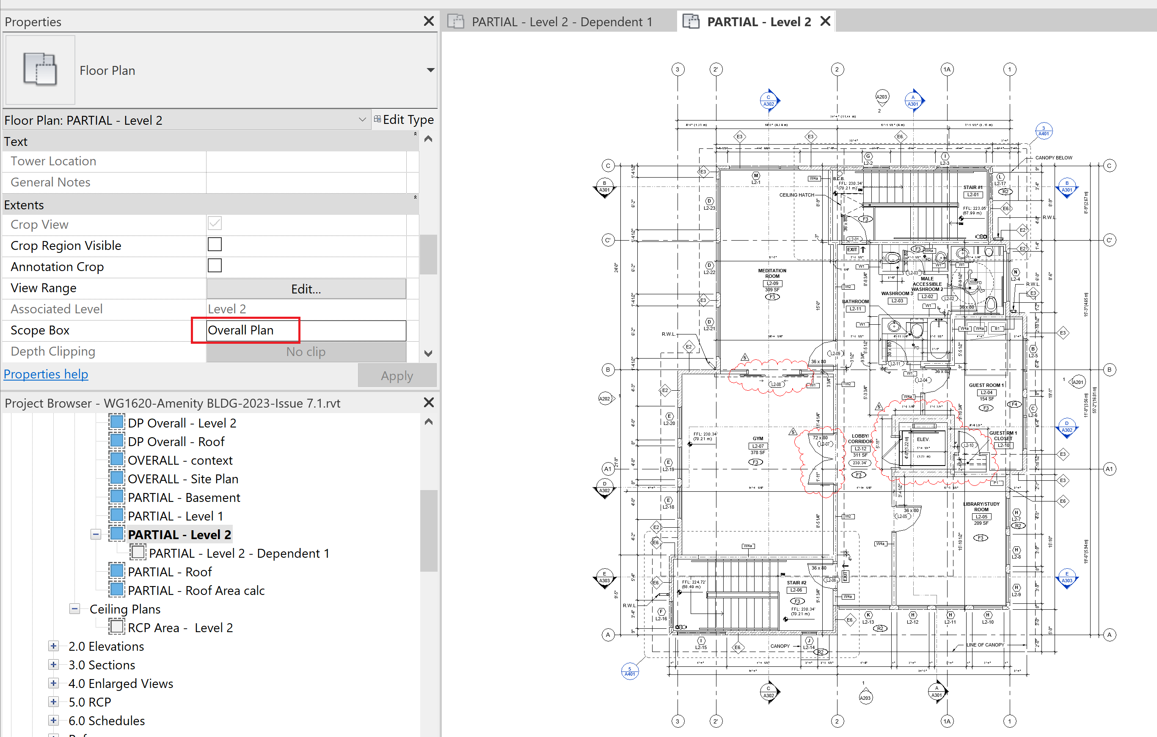Open the Properties help link
Image resolution: width=1157 pixels, height=737 pixels.
pos(46,373)
